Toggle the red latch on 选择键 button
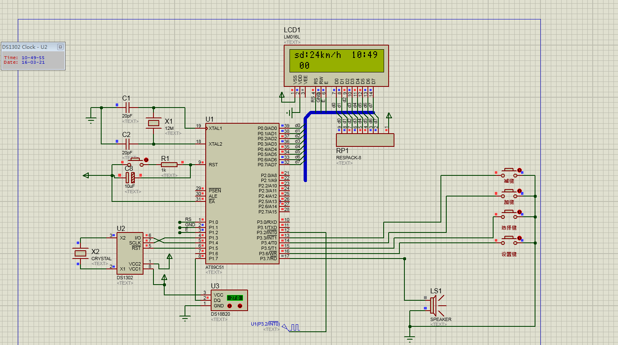Image resolution: width=618 pixels, height=345 pixels. coord(519,212)
